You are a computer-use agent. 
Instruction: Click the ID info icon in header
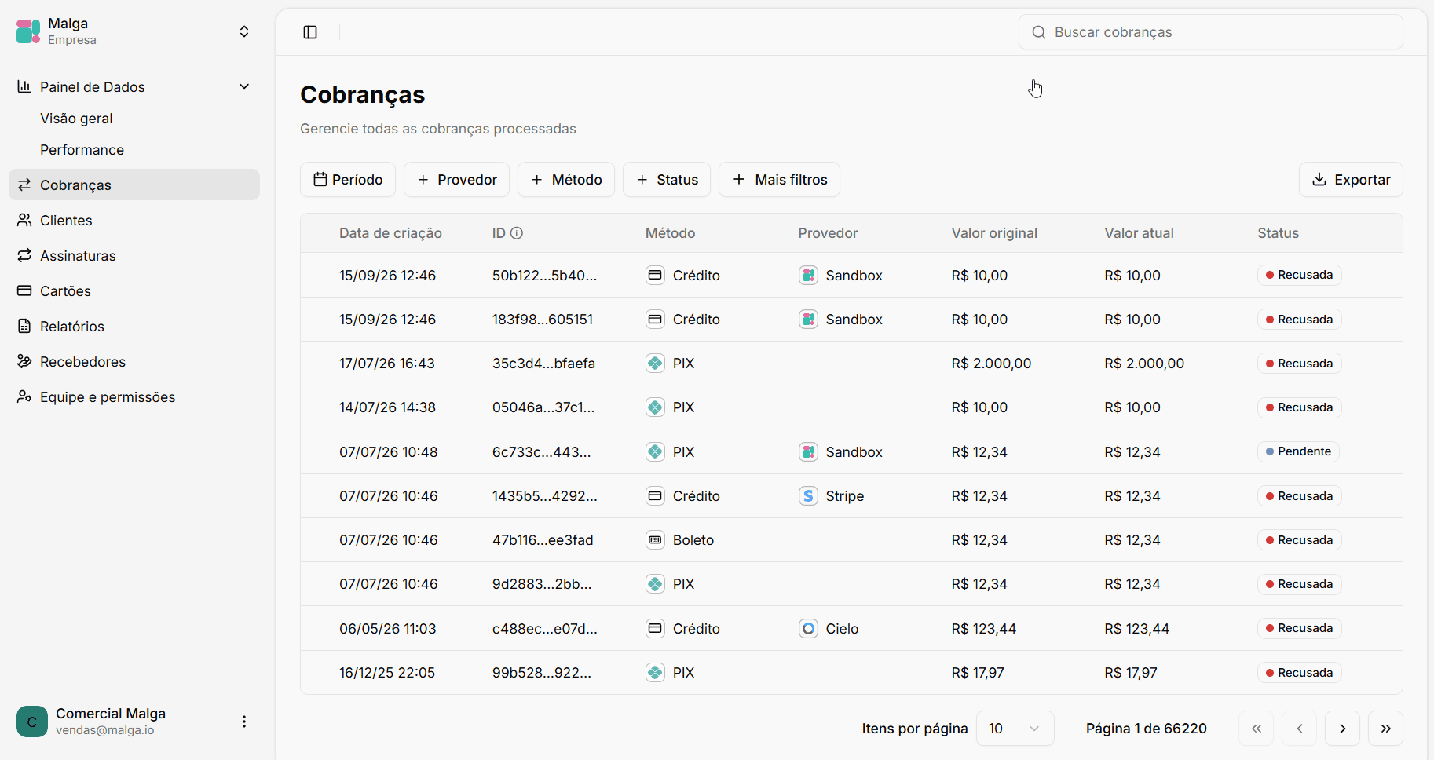517,233
